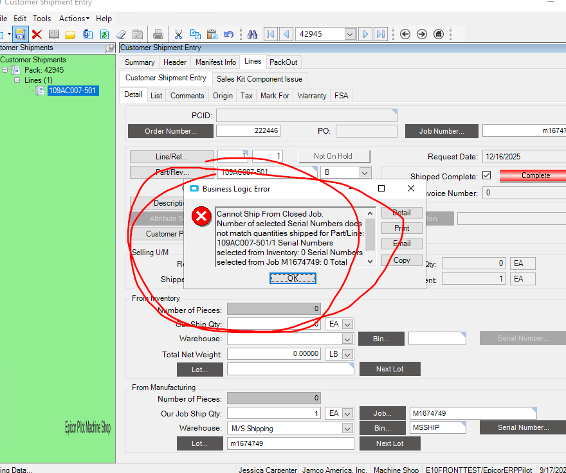This screenshot has width=566, height=473.
Task: Use the Cut scissors icon
Action: tap(178, 34)
